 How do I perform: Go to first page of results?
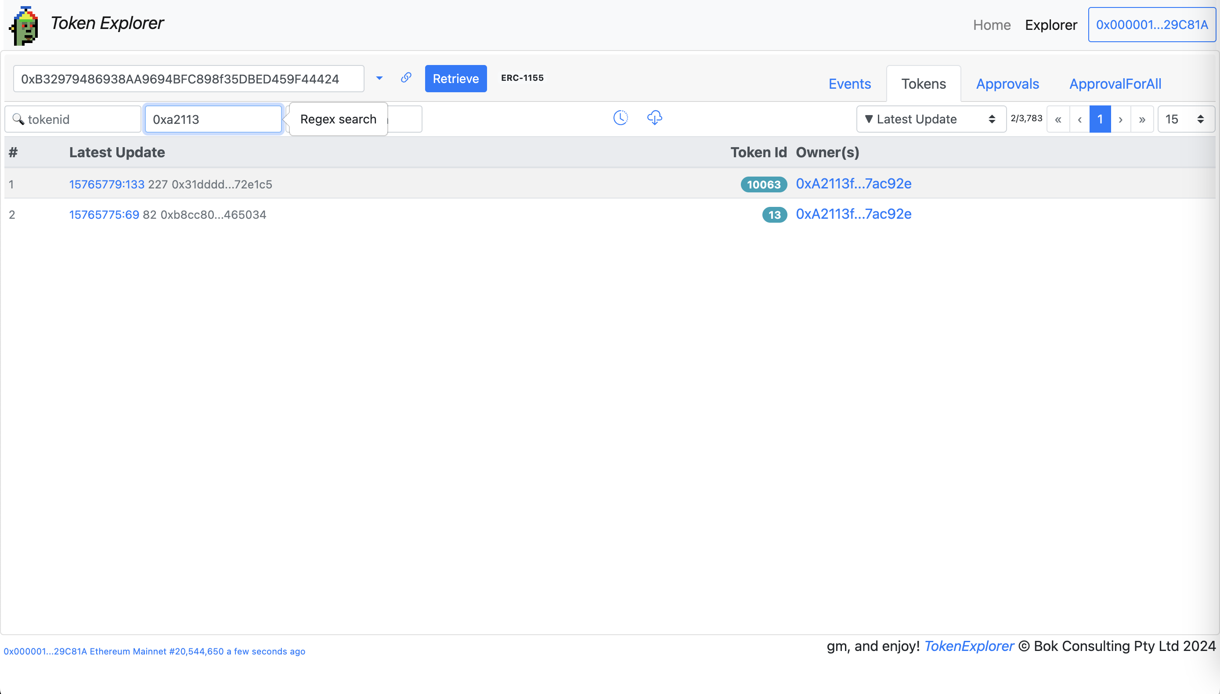pyautogui.click(x=1058, y=119)
